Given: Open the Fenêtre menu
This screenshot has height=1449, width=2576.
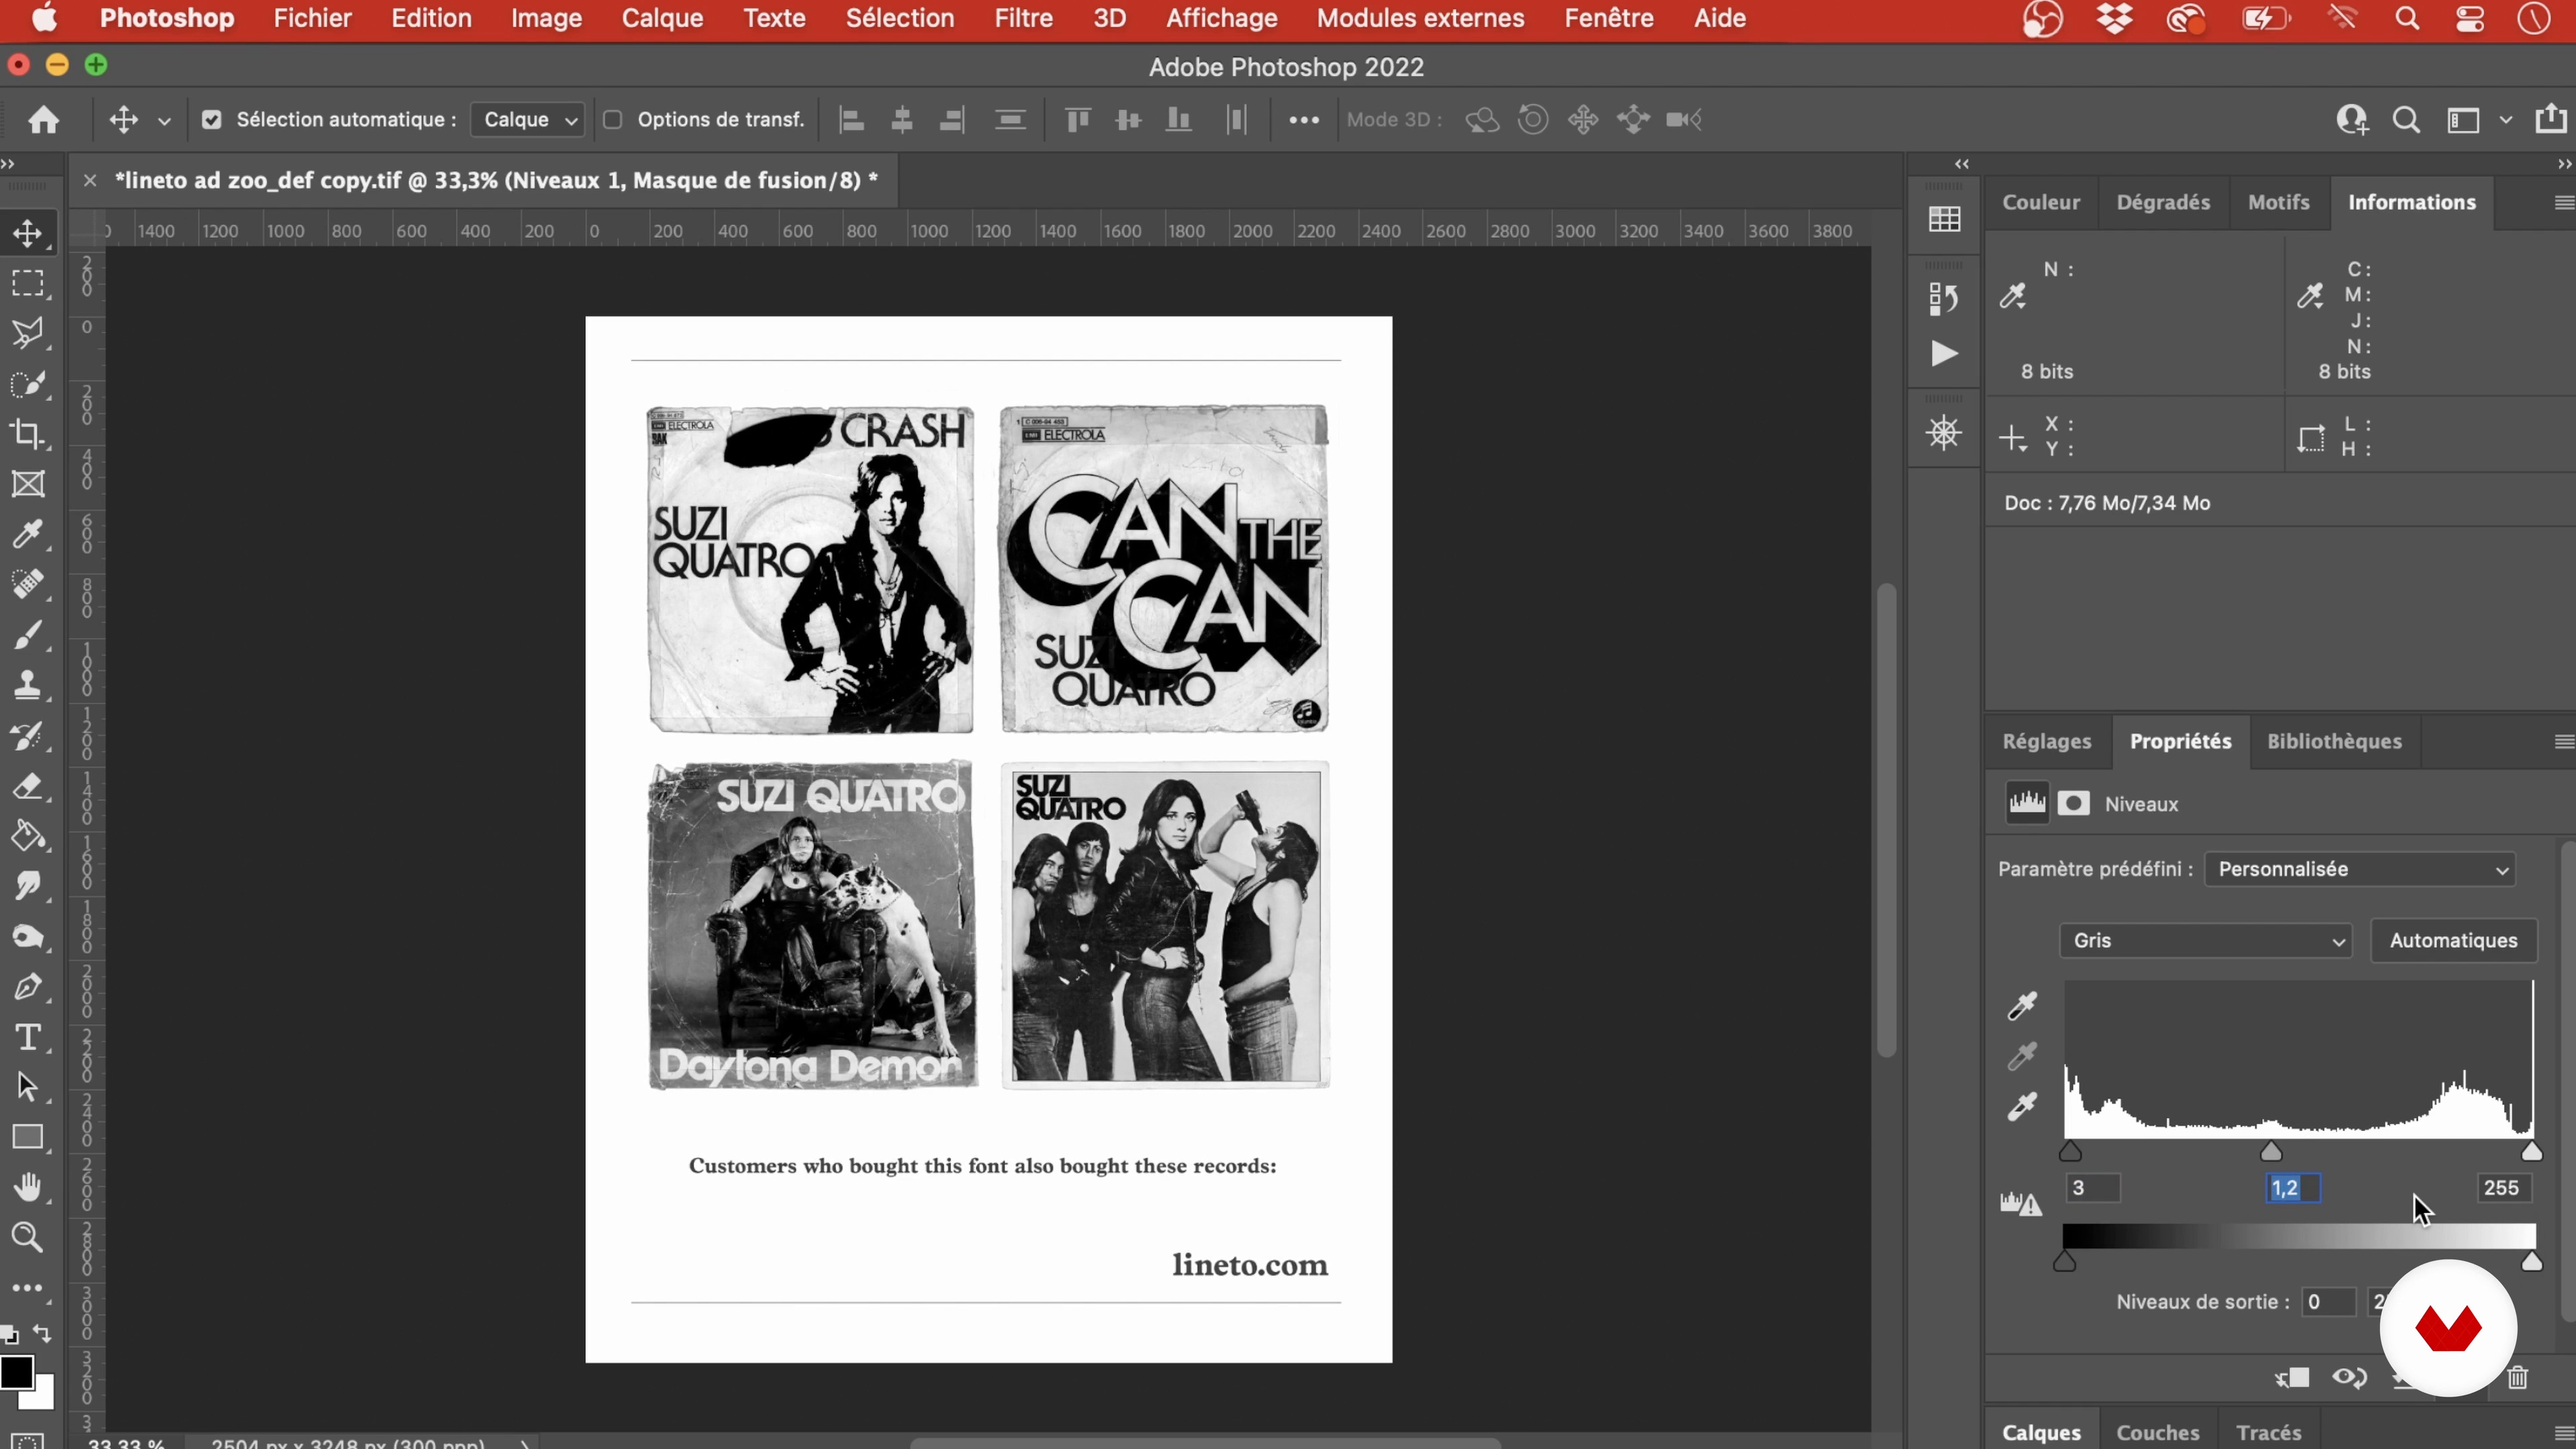Looking at the screenshot, I should tap(1608, 18).
